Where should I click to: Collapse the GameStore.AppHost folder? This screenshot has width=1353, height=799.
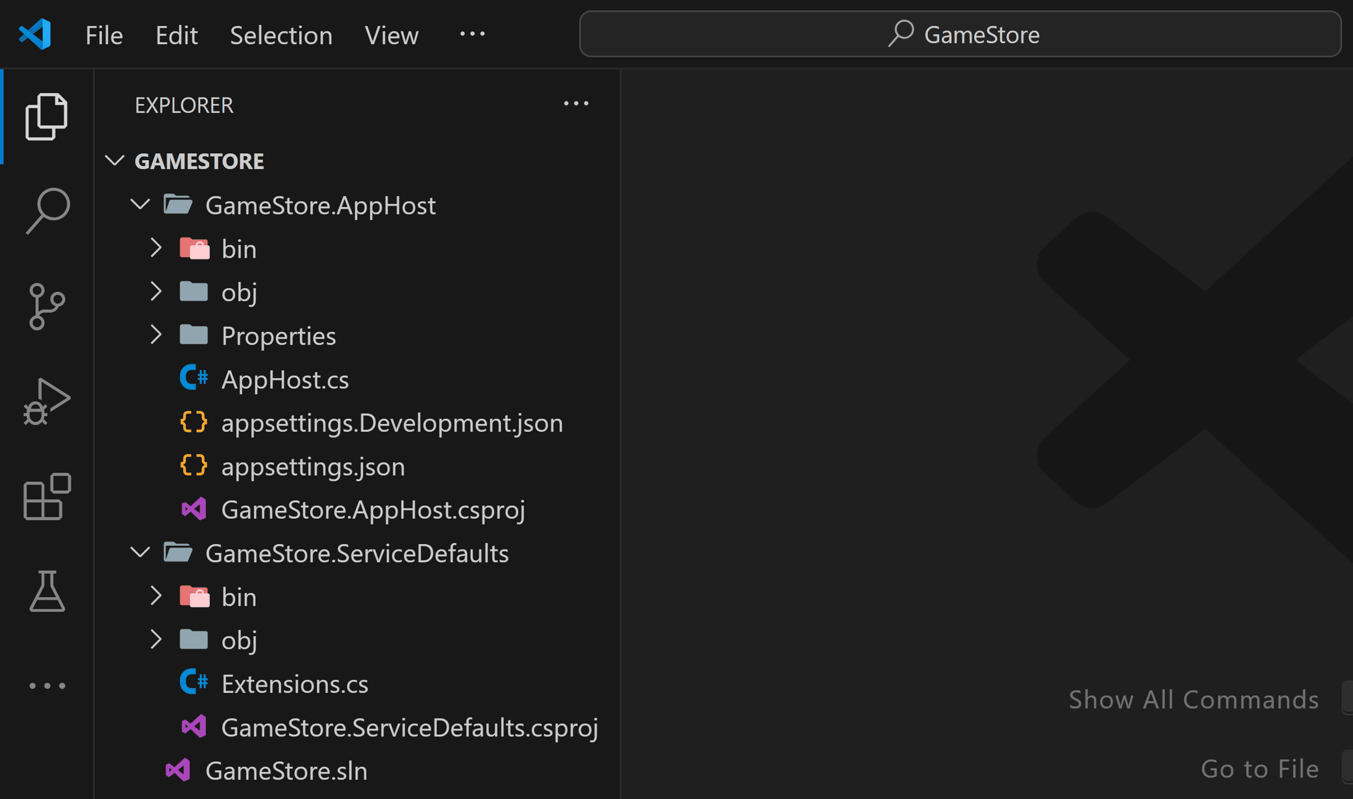coord(140,204)
